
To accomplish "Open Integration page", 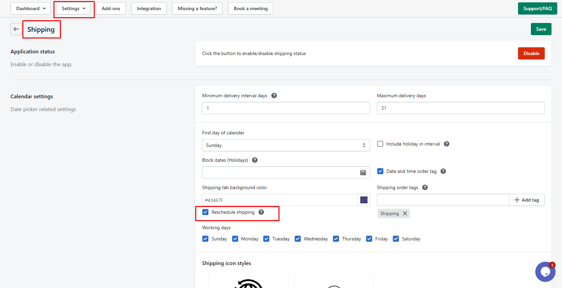I will (149, 8).
